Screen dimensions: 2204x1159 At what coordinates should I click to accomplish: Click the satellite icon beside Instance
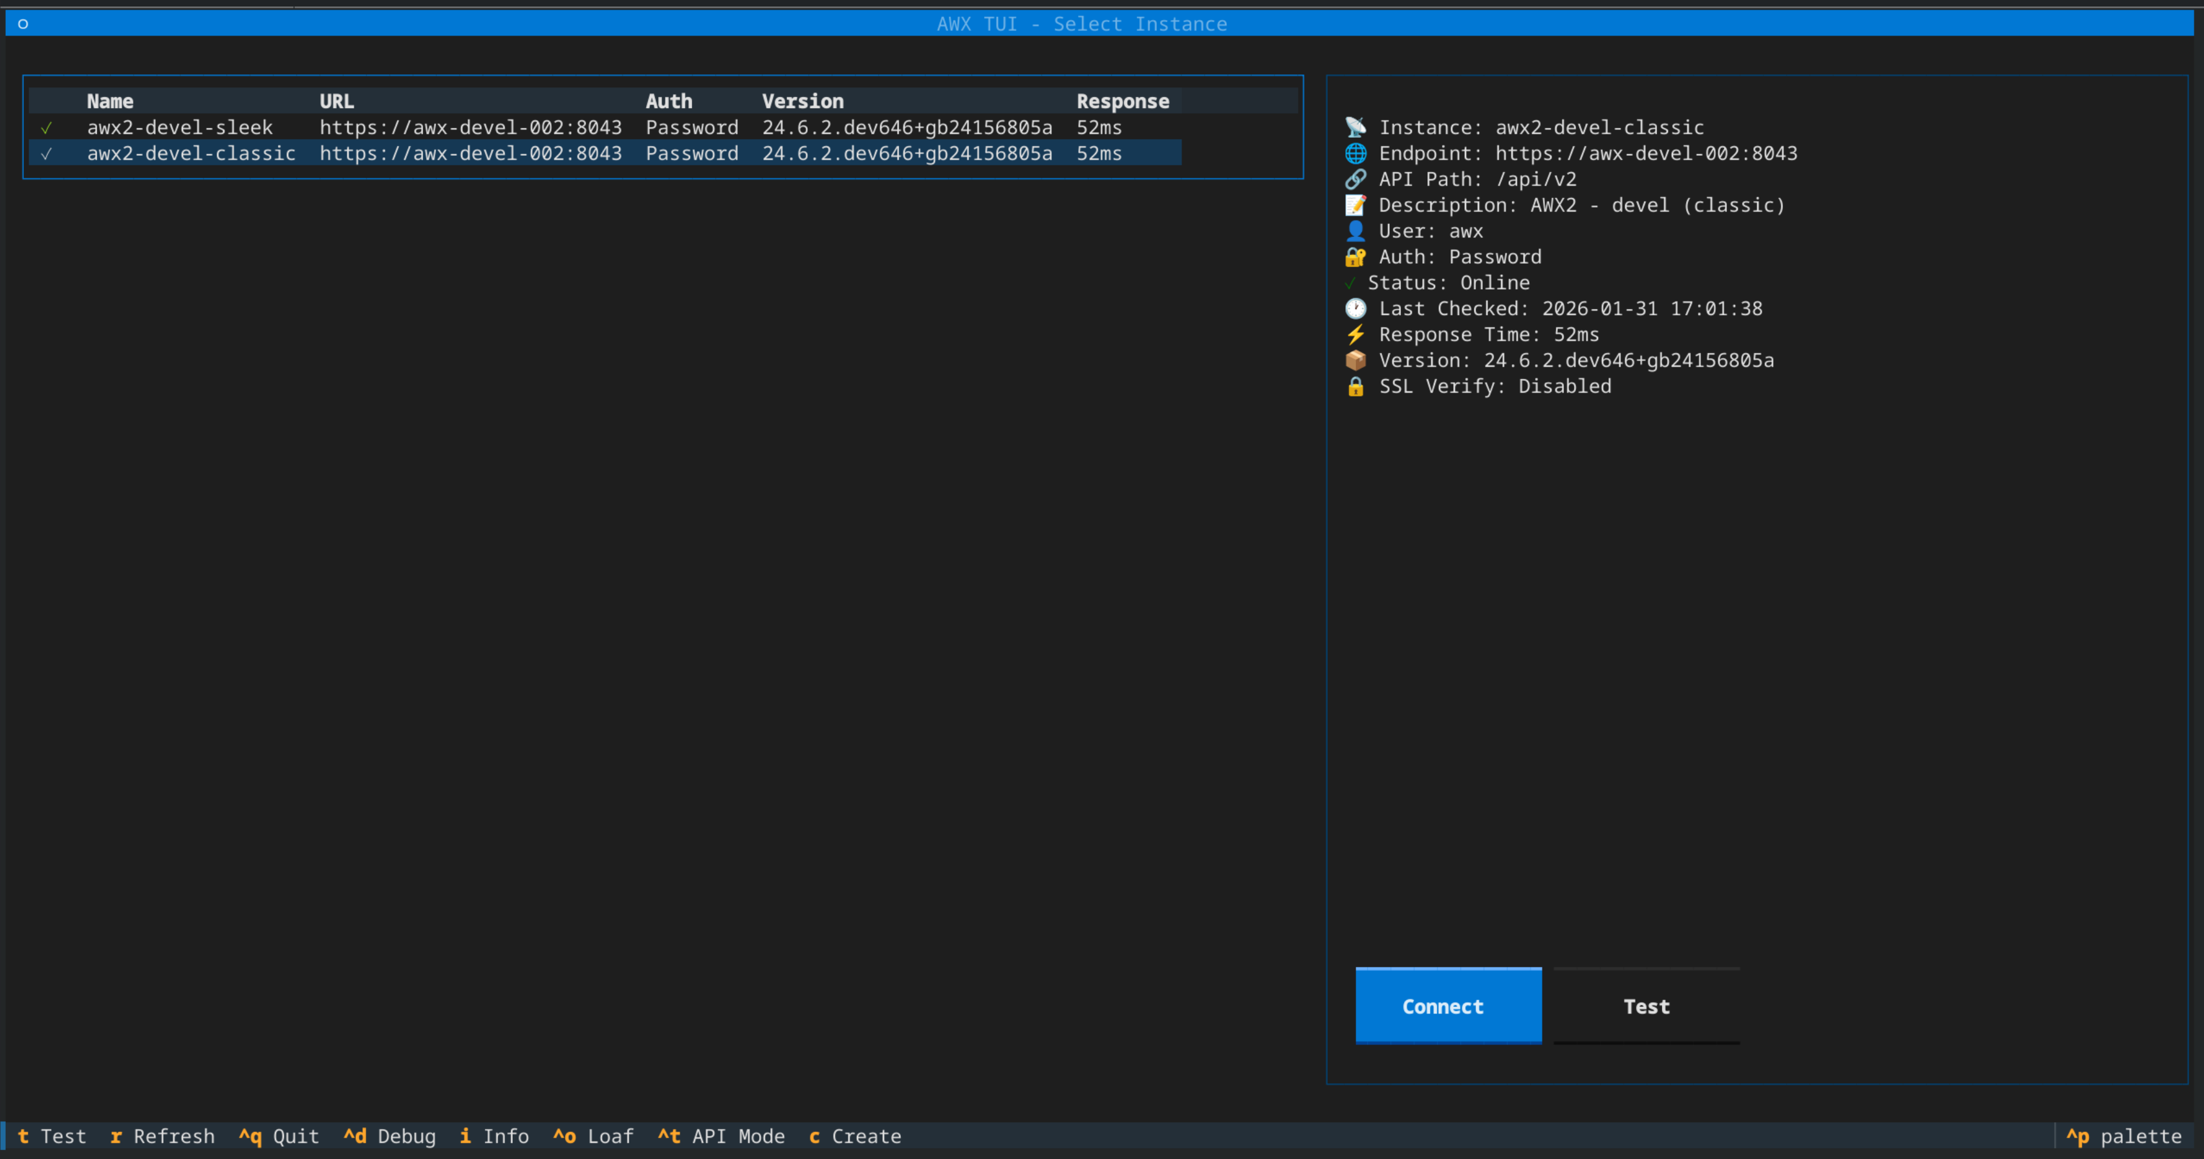tap(1356, 127)
